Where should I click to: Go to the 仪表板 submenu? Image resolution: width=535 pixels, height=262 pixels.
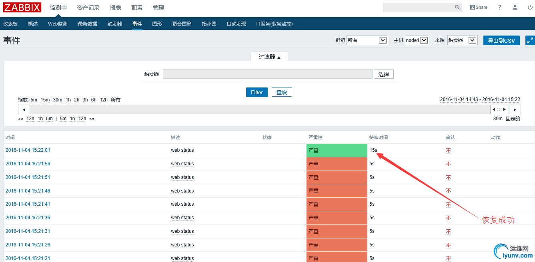[x=10, y=24]
